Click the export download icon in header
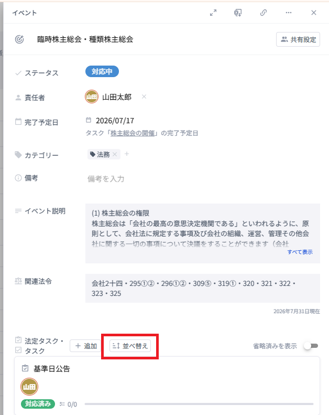The width and height of the screenshot is (329, 415). tap(238, 13)
